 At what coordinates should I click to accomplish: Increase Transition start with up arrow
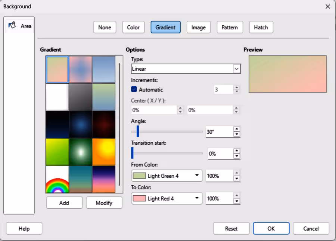(x=237, y=151)
